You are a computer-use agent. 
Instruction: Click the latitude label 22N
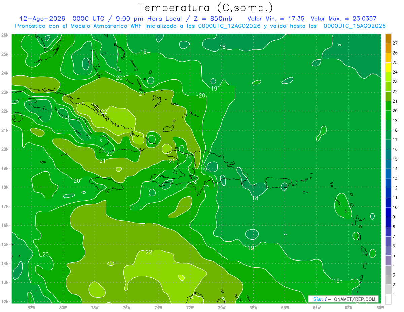(5, 111)
